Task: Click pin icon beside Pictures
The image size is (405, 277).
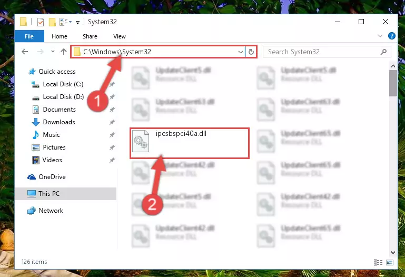Action: click(x=112, y=147)
